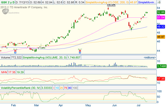Click the Apr month label on the time axis
Viewport: 168px width, 107px height.
[61, 105]
